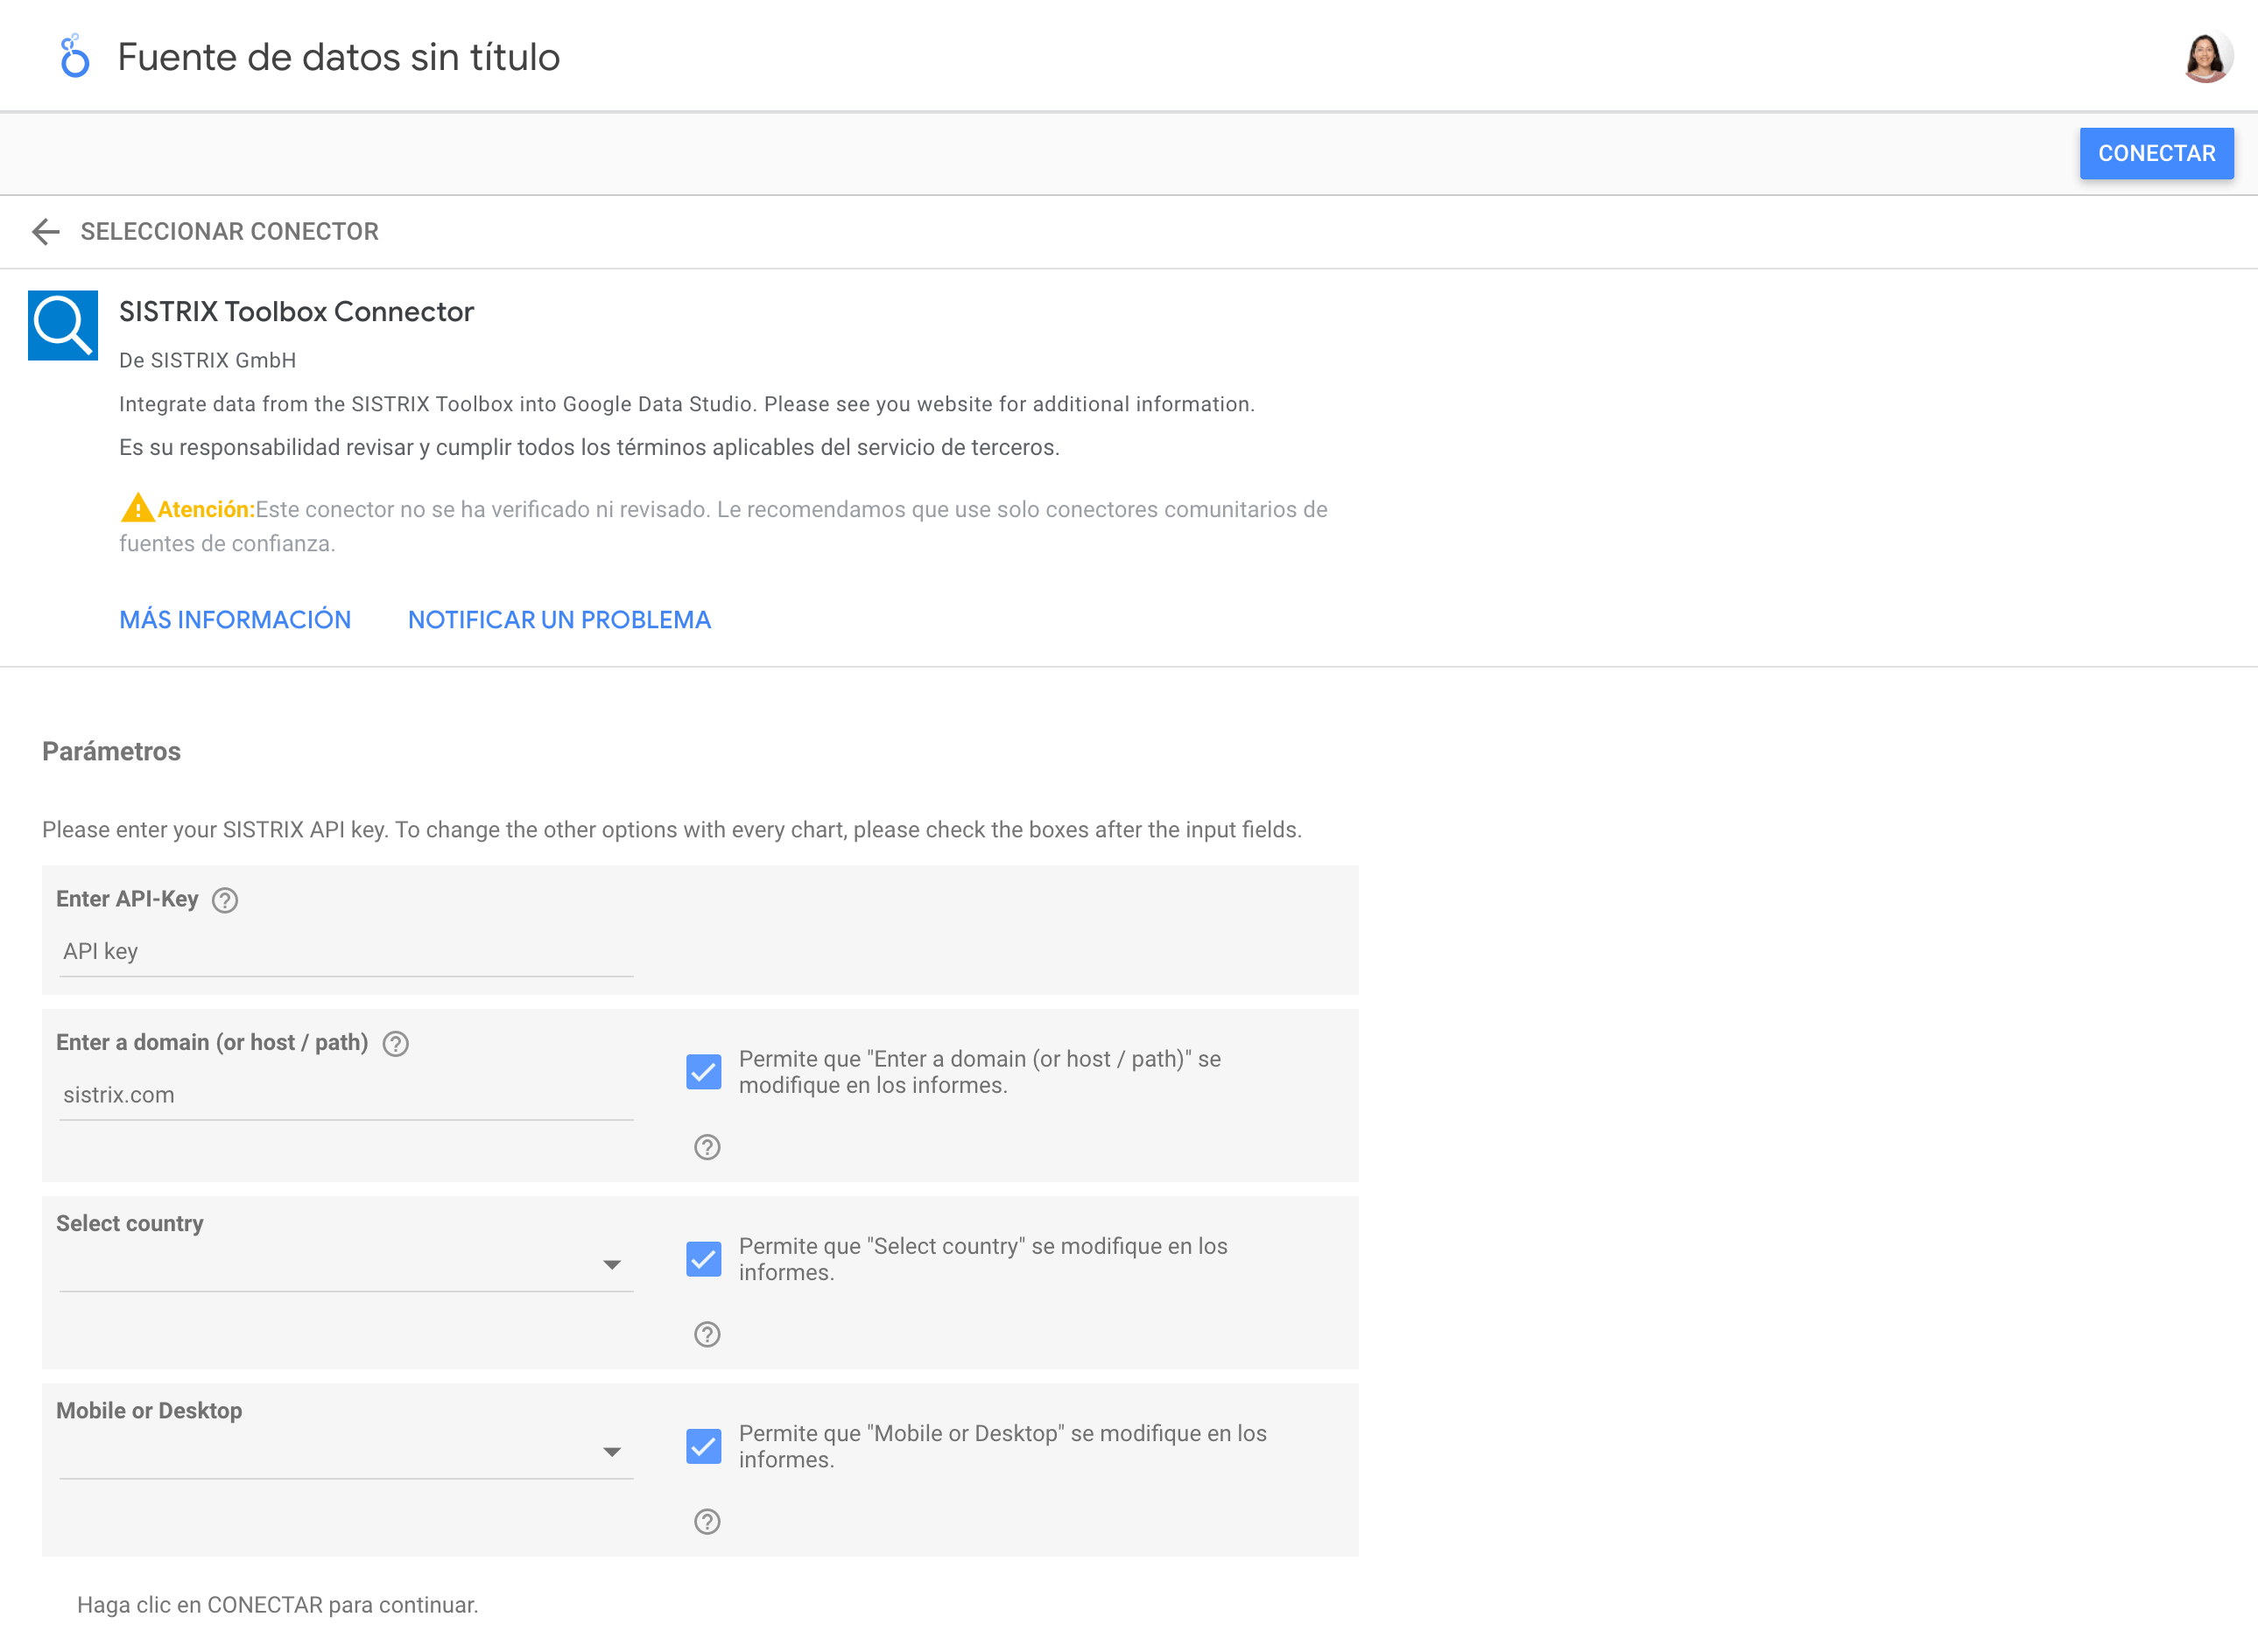2258x1652 pixels.
Task: Rename the Fuente de datos sin título title
Action: point(338,57)
